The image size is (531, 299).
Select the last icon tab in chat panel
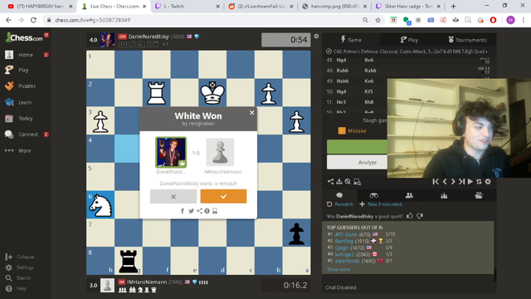pyautogui.click(x=479, y=195)
